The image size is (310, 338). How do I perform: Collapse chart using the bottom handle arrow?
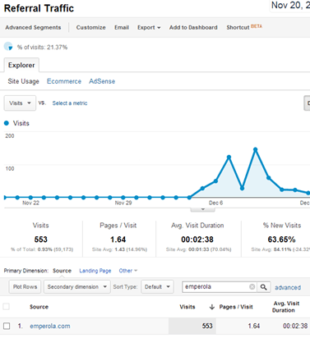tap(203, 209)
